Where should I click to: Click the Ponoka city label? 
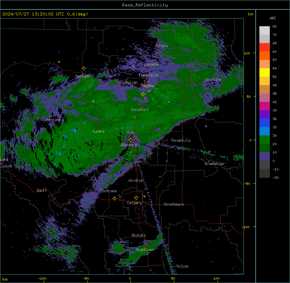point(161,46)
